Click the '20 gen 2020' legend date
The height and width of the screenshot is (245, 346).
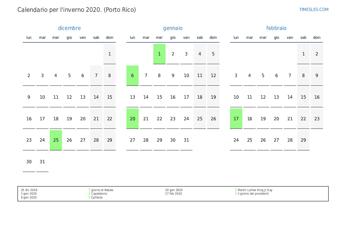click(174, 190)
